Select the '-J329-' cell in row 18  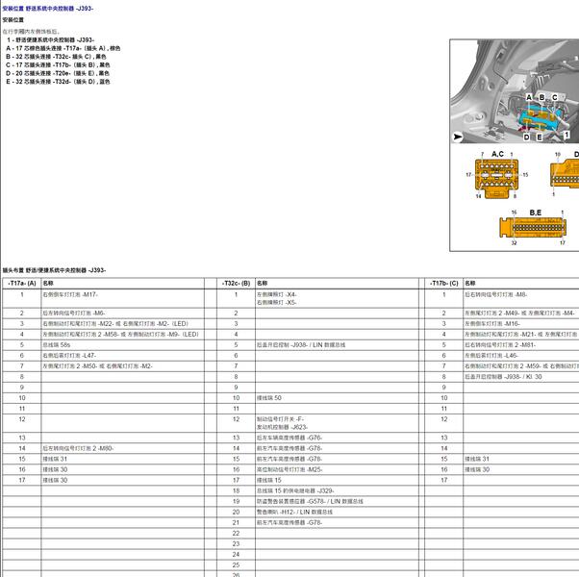[x=338, y=490]
